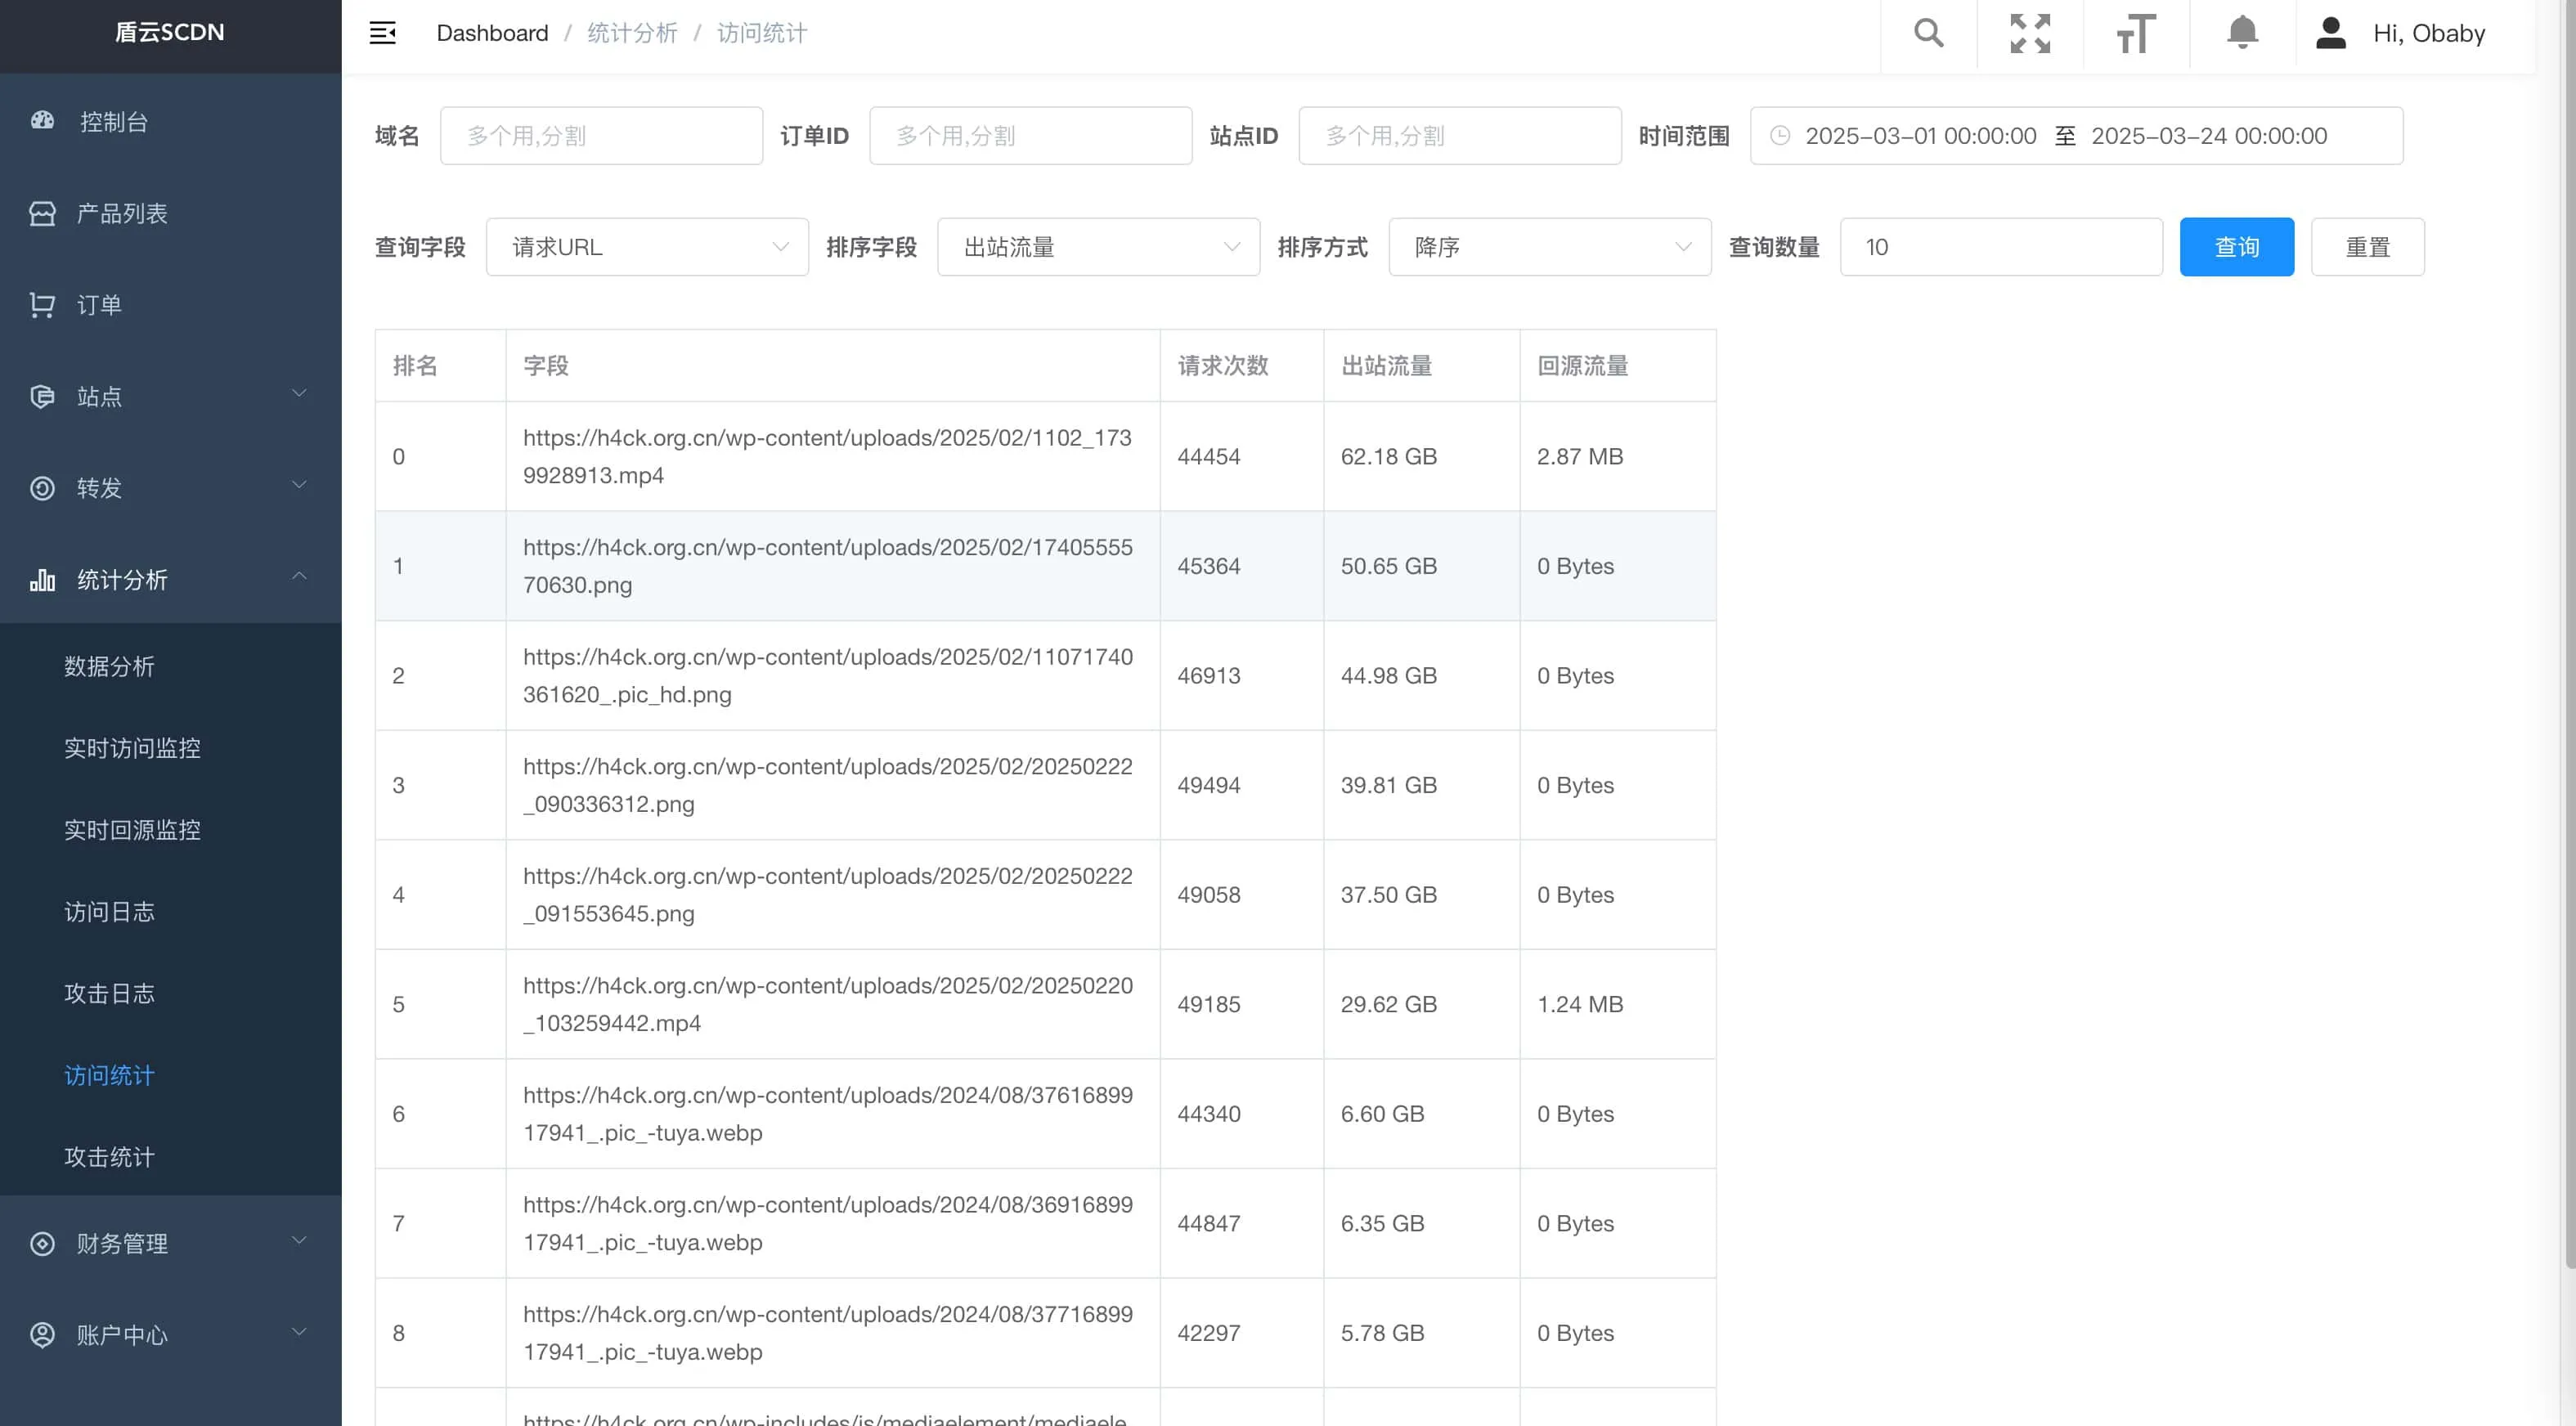
Task: Click the blue 查询 button
Action: [x=2236, y=247]
